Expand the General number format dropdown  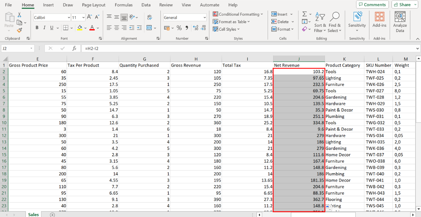point(204,17)
